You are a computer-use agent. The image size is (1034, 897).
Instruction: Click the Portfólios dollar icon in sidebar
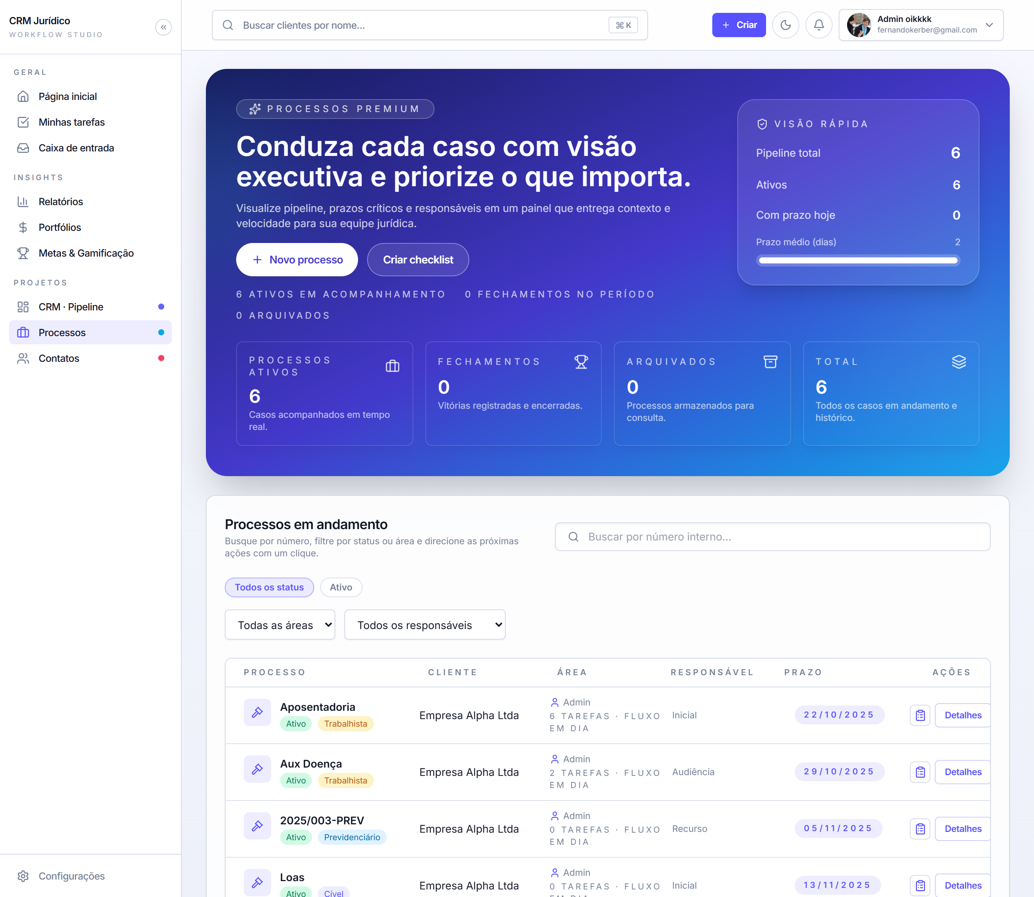(x=23, y=227)
